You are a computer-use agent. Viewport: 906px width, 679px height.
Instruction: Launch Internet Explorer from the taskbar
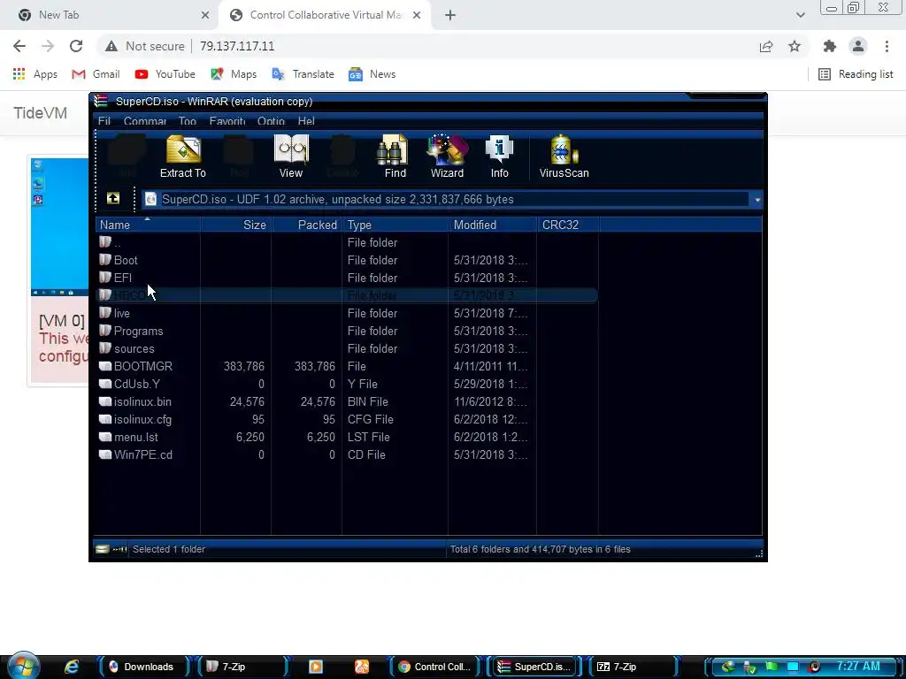coord(72,667)
